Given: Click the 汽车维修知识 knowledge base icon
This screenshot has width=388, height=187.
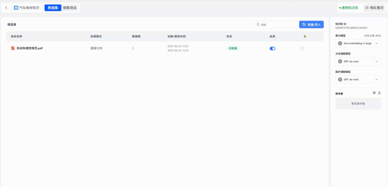Looking at the screenshot, I should 16,8.
